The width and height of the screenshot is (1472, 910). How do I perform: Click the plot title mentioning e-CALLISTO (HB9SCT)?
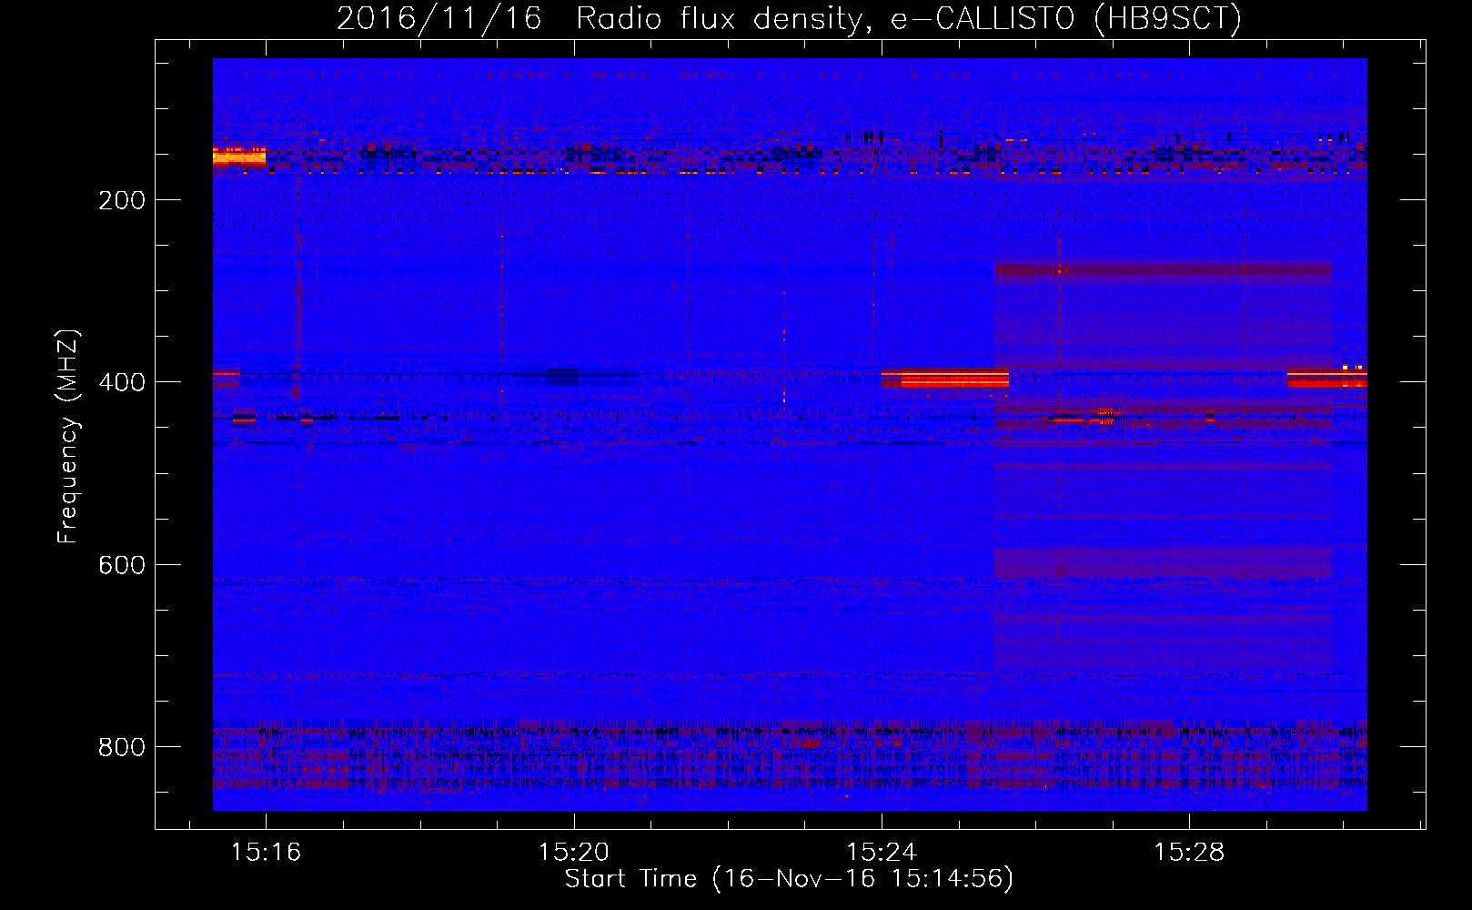789,18
